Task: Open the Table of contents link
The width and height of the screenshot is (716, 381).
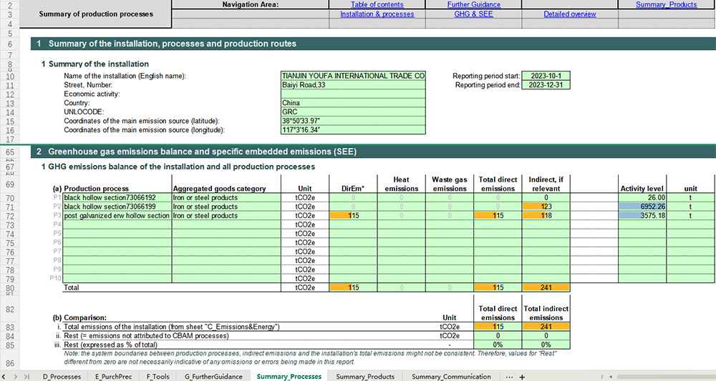Action: pyautogui.click(x=377, y=5)
